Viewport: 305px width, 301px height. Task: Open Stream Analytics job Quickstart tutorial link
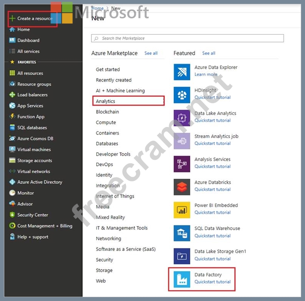point(212,143)
